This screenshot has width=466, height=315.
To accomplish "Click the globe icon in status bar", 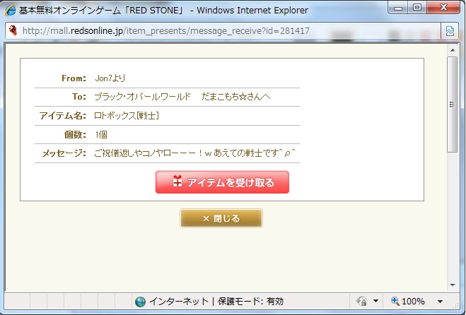I will tap(140, 302).
